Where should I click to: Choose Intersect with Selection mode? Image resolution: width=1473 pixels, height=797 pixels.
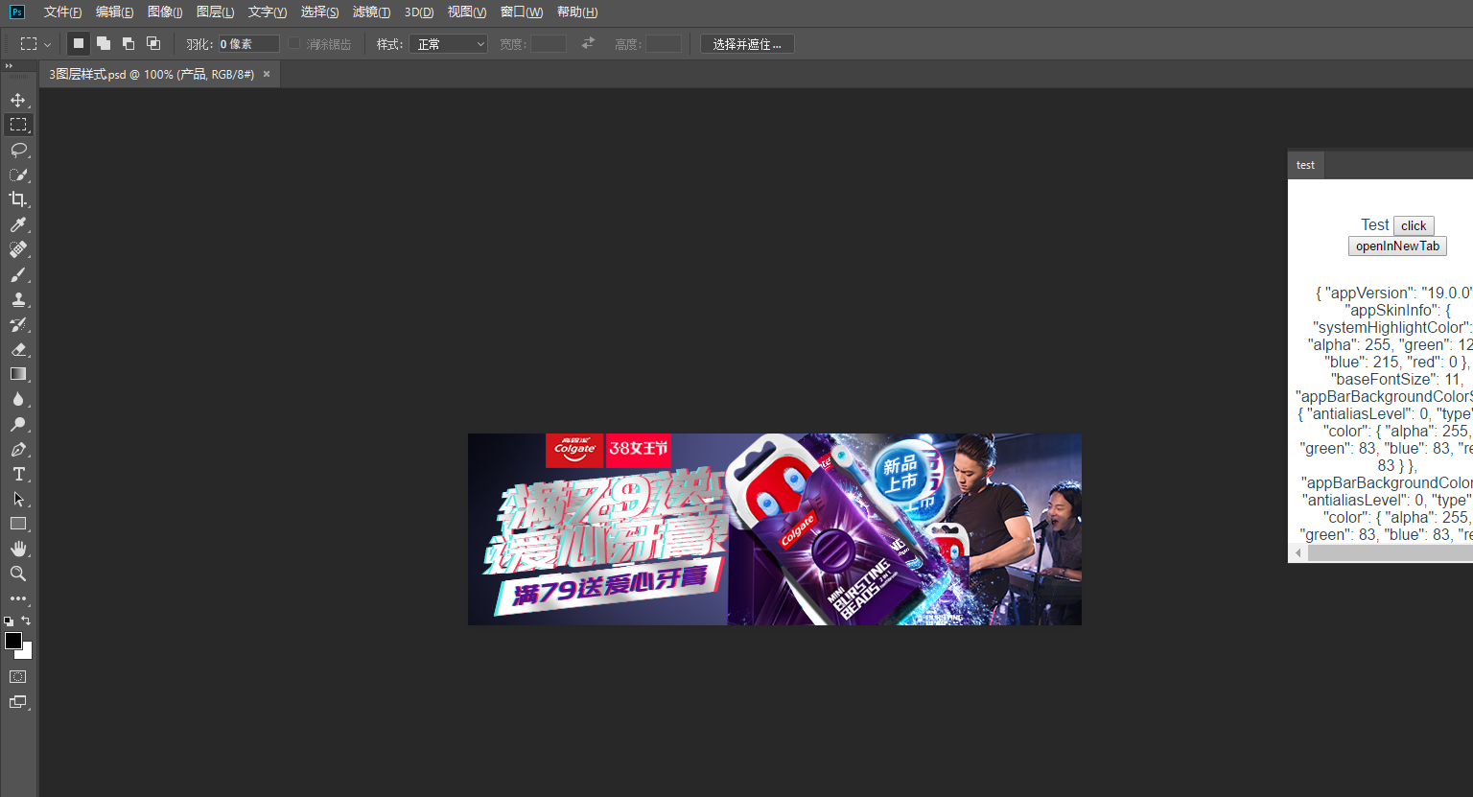coord(153,43)
